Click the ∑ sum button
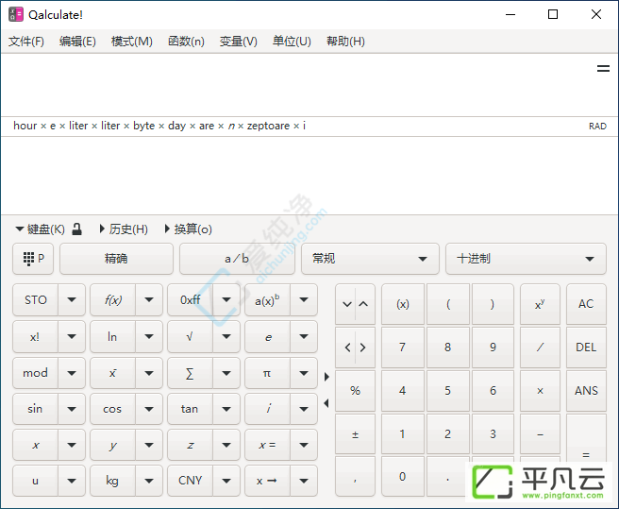 [191, 373]
